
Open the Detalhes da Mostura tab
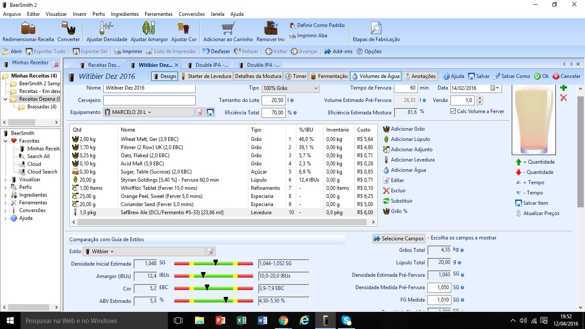pos(258,76)
